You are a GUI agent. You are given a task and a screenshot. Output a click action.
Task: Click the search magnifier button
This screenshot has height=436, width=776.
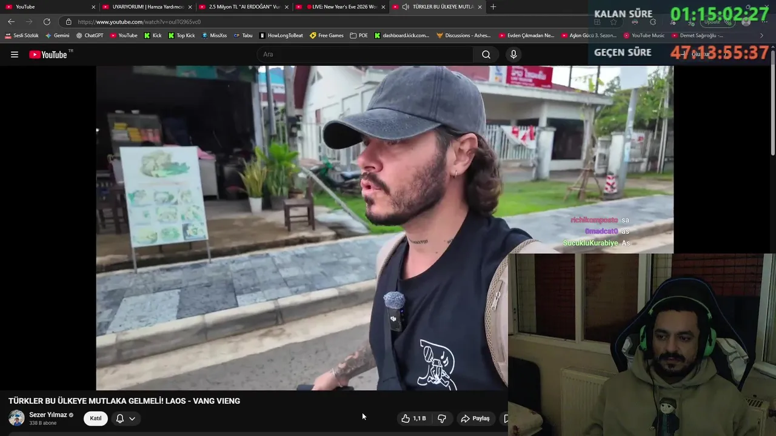tap(486, 54)
